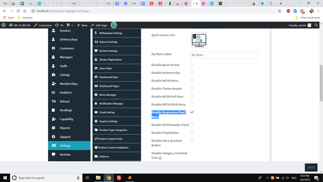Click admin bar search icon
Viewport: 323px width, 182px height.
point(316,25)
